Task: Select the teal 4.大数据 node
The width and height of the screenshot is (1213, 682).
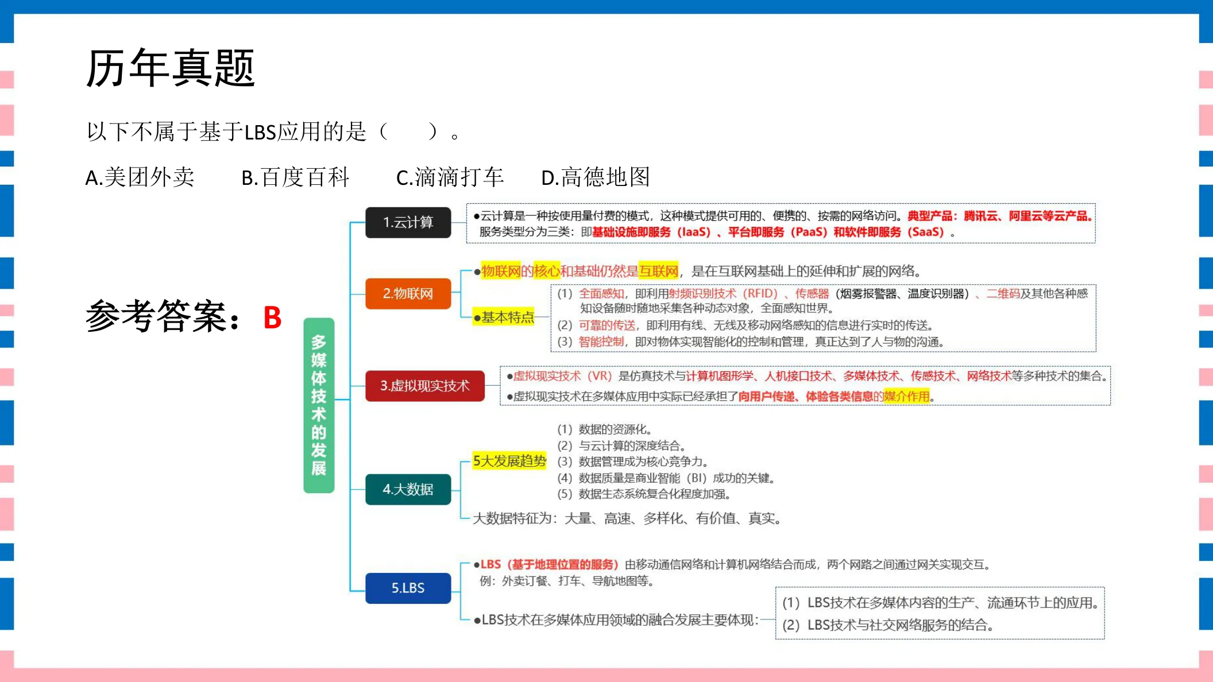Action: [x=408, y=490]
